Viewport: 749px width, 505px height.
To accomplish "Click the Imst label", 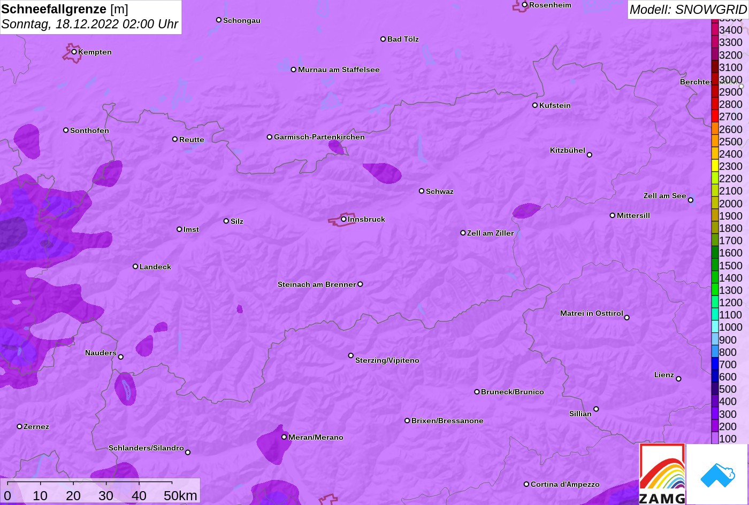I will (x=191, y=229).
